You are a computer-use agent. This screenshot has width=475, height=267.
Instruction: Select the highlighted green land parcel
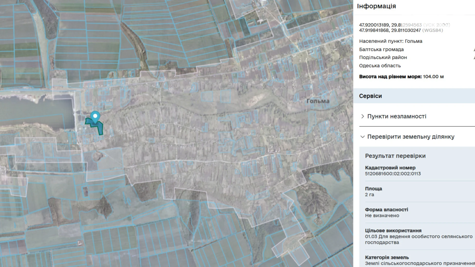[x=99, y=128]
